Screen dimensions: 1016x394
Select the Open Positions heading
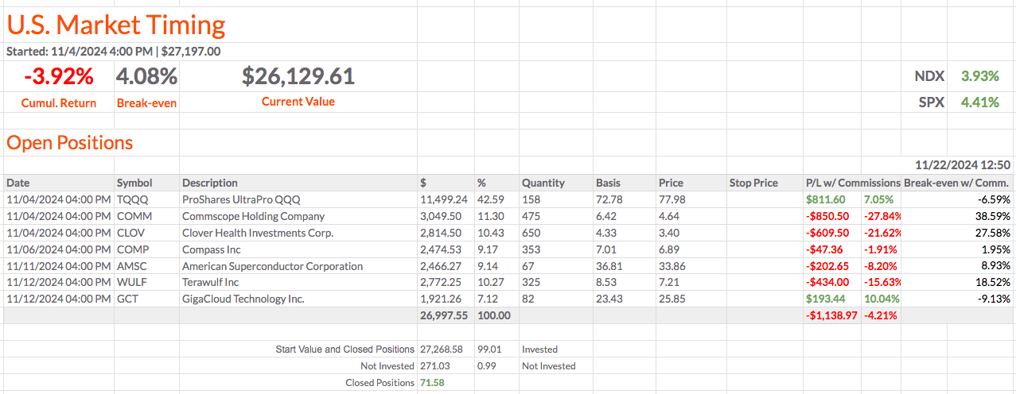[x=70, y=143]
